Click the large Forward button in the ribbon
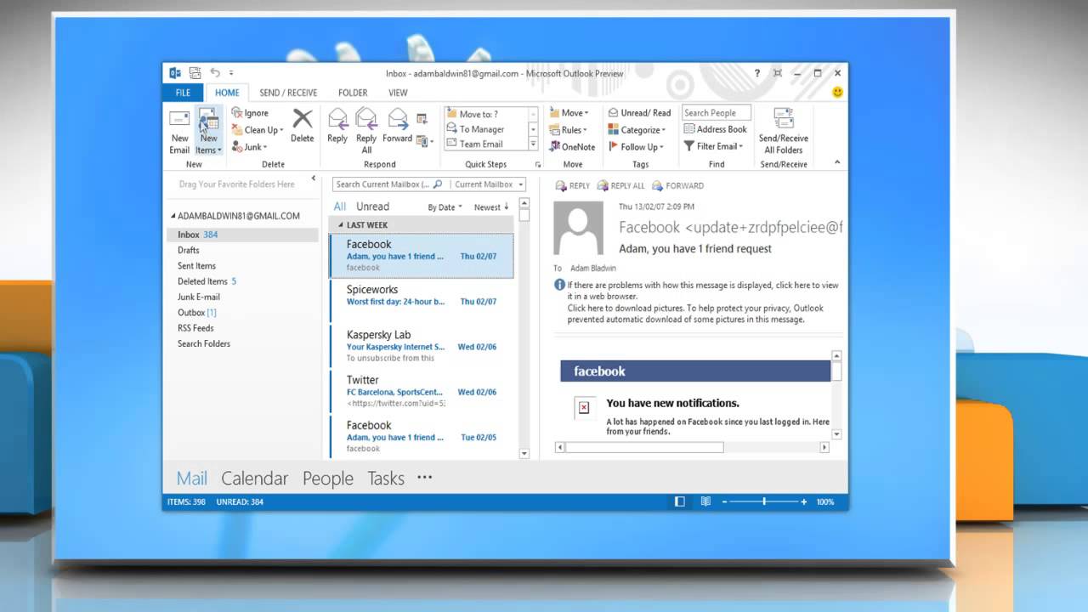 [397, 126]
